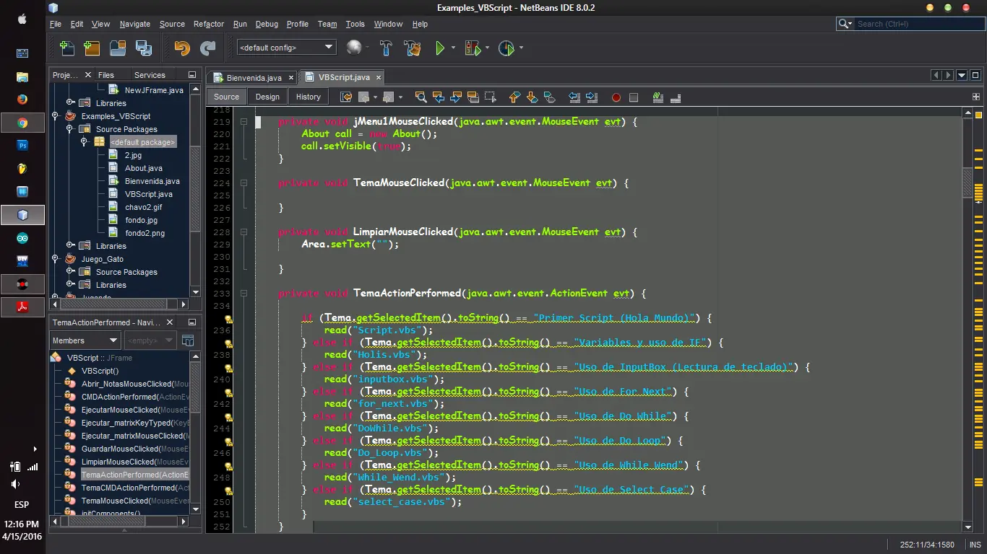Switch to Source view

[226, 97]
